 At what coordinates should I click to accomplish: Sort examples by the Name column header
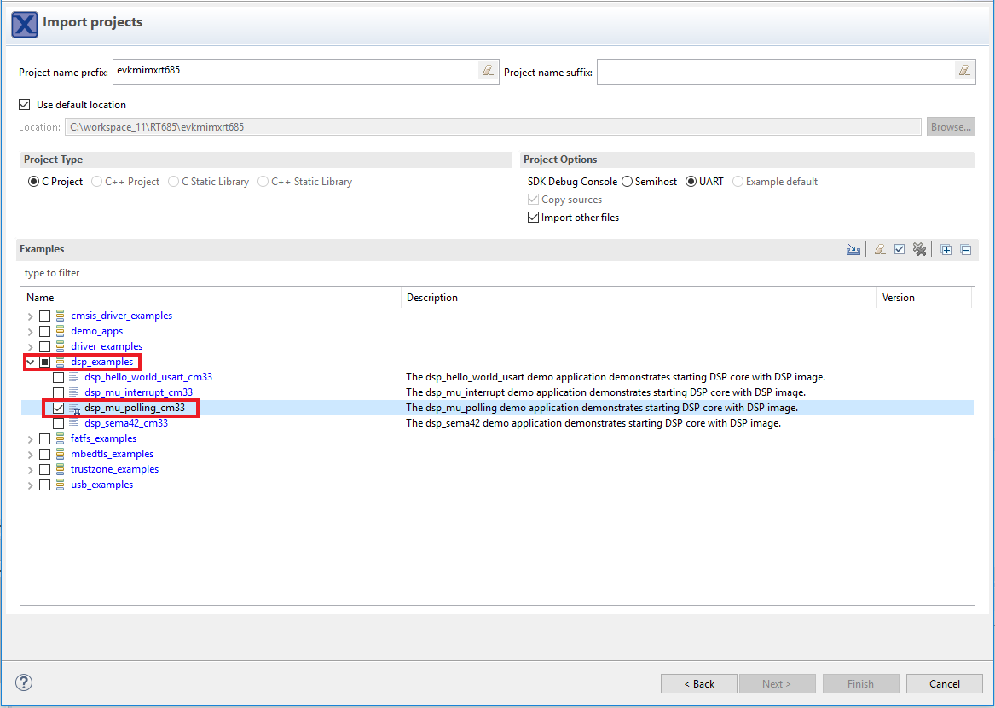pyautogui.click(x=40, y=298)
